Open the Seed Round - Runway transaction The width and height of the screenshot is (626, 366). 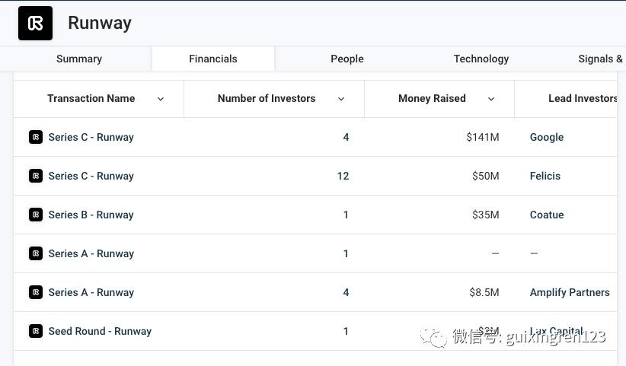(x=100, y=331)
